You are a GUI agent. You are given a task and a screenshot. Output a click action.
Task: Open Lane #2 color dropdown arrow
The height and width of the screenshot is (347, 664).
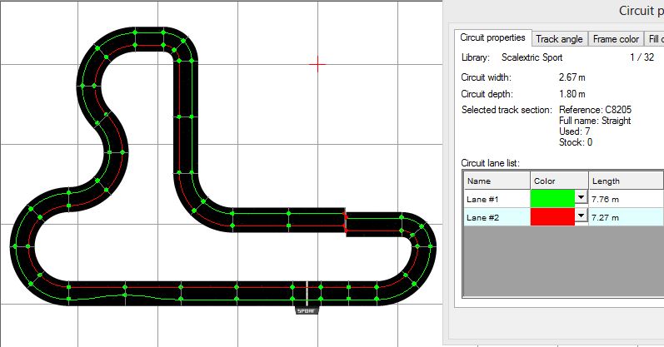point(581,216)
